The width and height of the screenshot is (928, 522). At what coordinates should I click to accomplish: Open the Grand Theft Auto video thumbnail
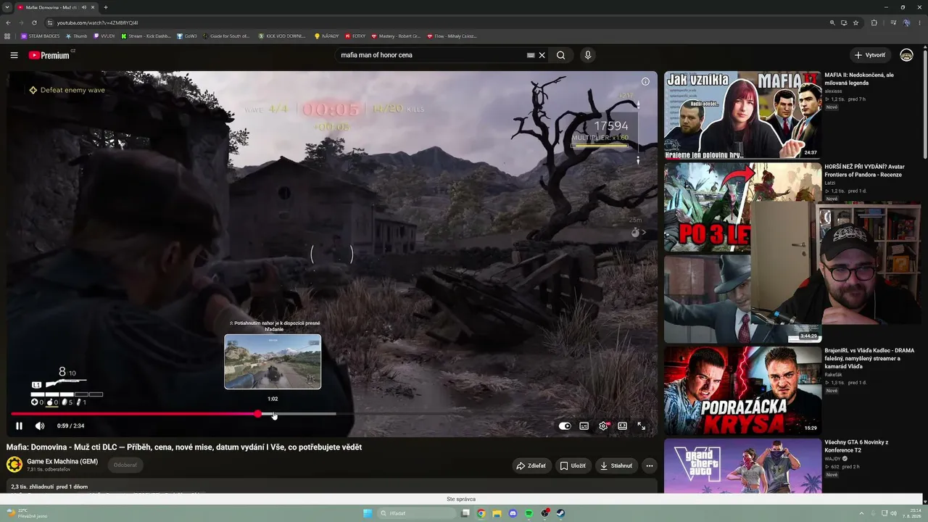pos(742,466)
